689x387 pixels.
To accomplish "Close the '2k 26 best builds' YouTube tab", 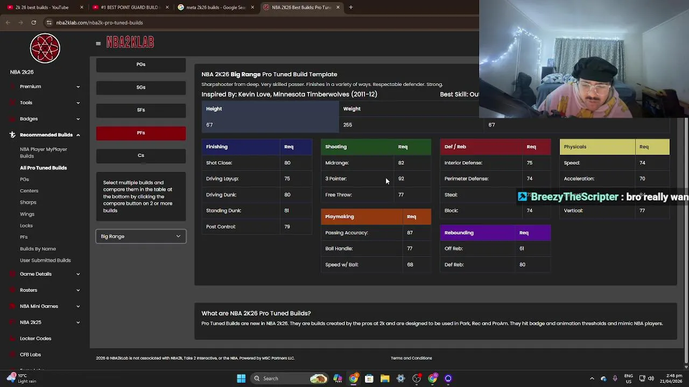I will click(82, 8).
